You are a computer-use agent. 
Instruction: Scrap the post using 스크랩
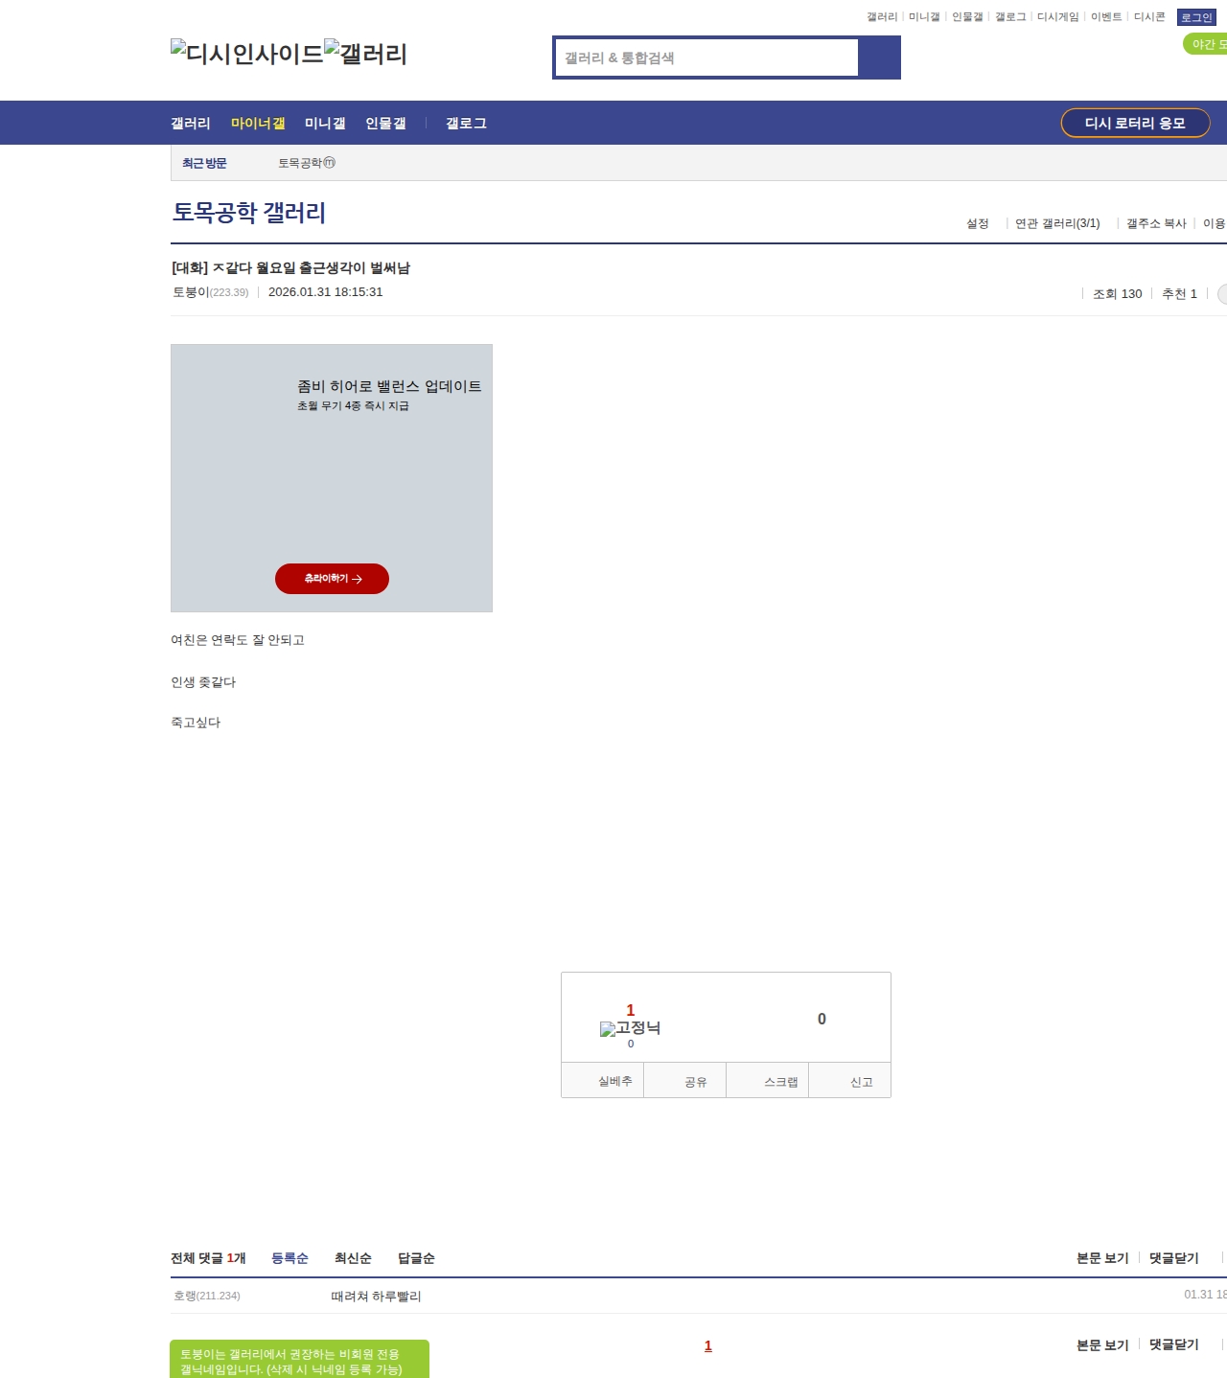click(780, 1081)
